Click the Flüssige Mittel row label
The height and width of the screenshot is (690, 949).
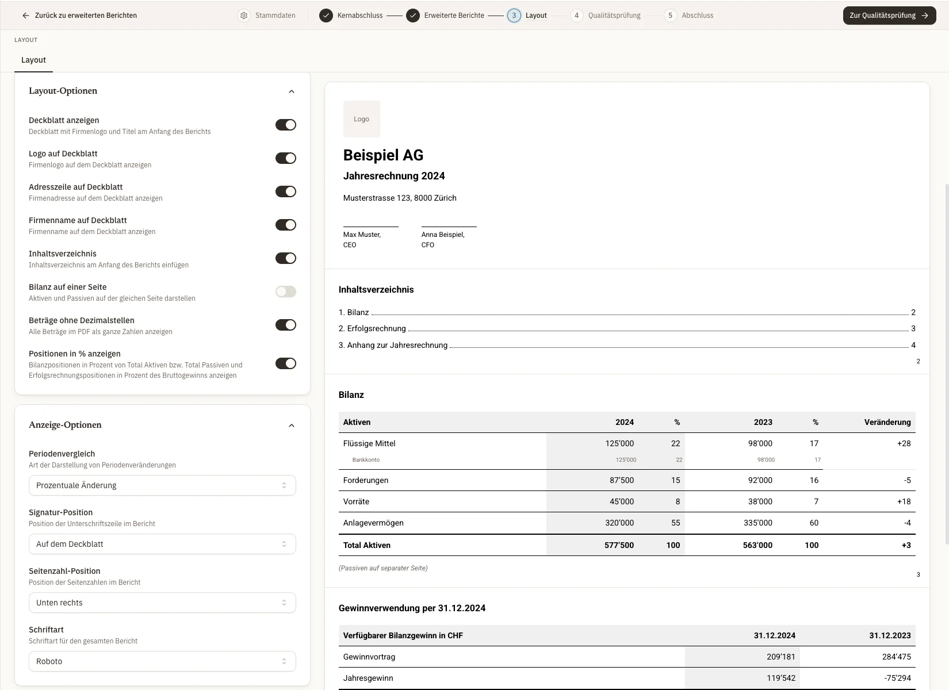[369, 443]
